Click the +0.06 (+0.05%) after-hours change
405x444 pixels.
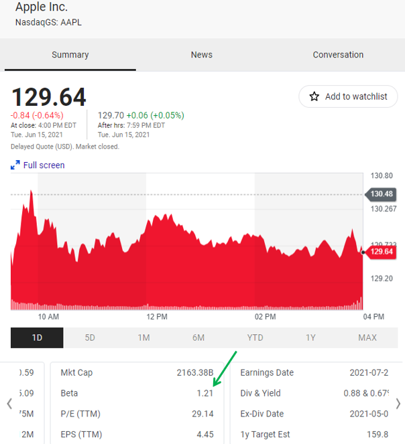click(x=155, y=115)
